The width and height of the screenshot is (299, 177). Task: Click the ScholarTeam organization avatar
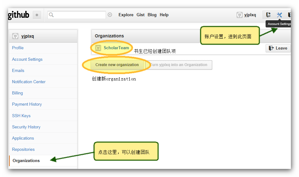point(98,48)
